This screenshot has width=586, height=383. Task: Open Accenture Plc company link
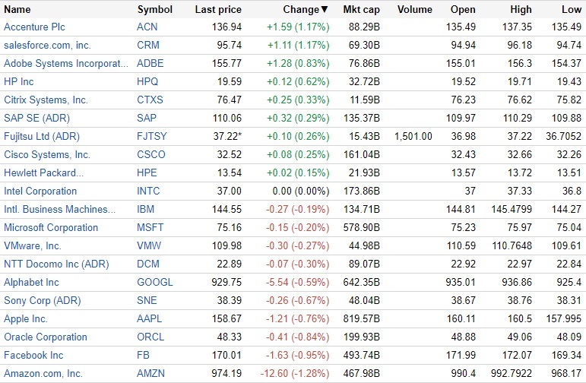[x=34, y=27]
